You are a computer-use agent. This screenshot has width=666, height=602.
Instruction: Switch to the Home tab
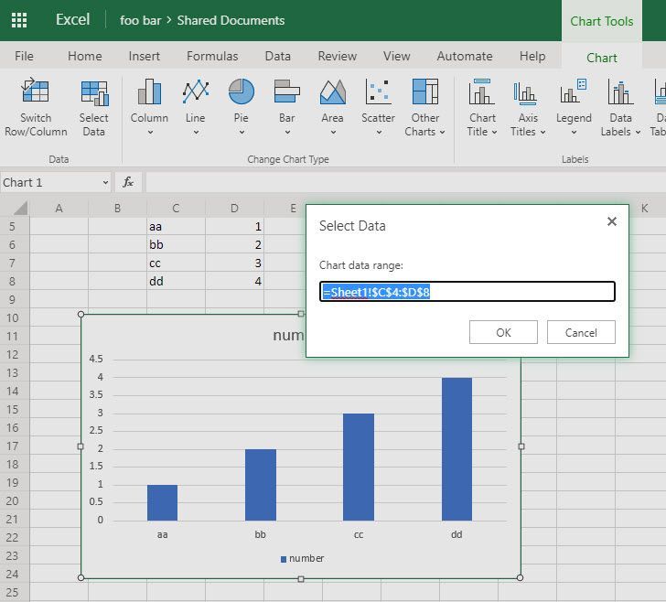pyautogui.click(x=84, y=56)
